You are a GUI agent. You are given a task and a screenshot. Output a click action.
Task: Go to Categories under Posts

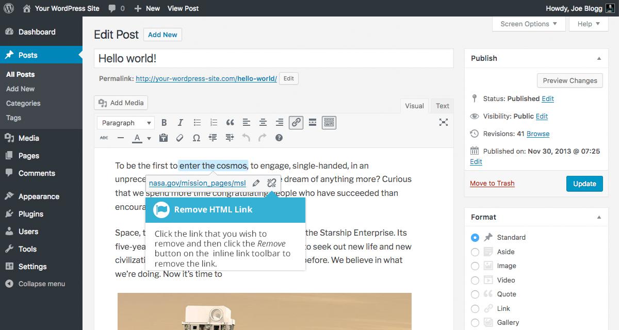click(x=23, y=103)
